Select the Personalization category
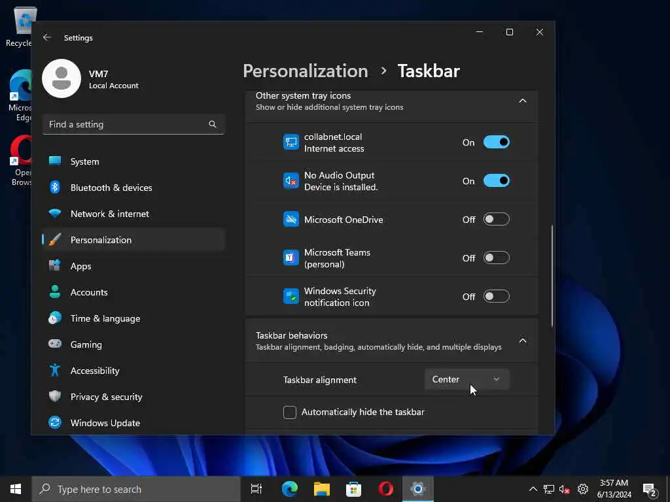 tap(133, 240)
